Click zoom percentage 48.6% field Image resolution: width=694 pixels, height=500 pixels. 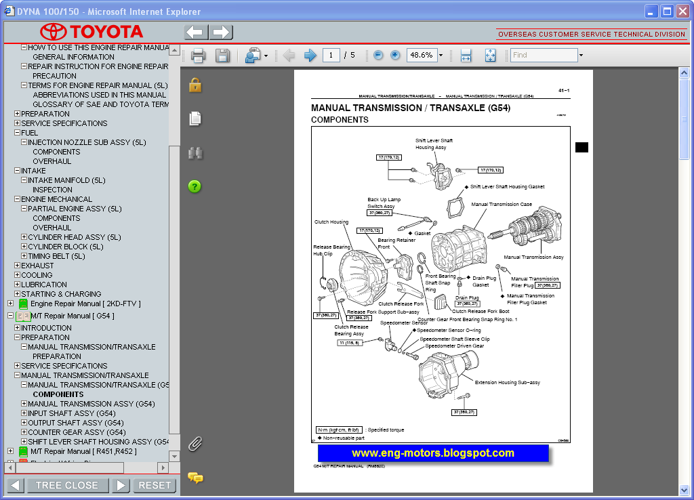pyautogui.click(x=422, y=56)
